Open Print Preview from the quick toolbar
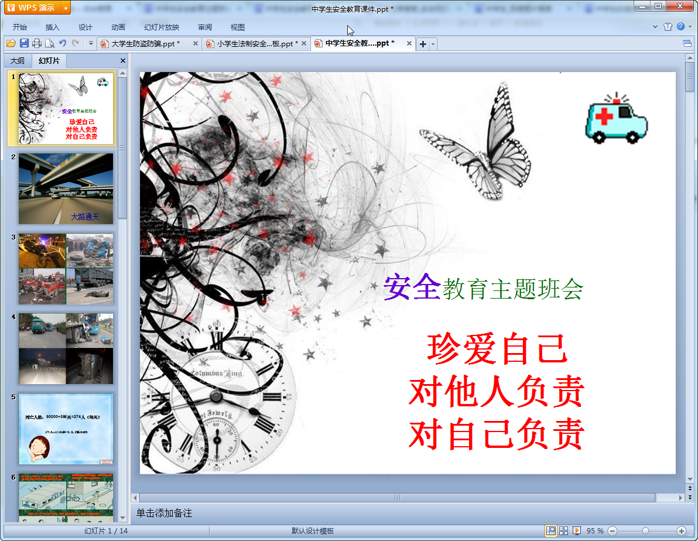The height and width of the screenshot is (541, 698). (x=50, y=43)
